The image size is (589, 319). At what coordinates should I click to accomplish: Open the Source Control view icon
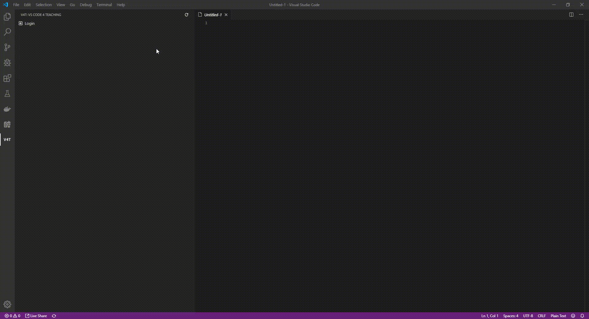click(x=7, y=47)
